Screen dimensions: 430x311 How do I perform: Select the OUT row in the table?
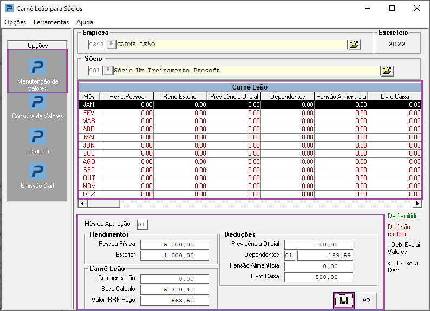click(250, 178)
